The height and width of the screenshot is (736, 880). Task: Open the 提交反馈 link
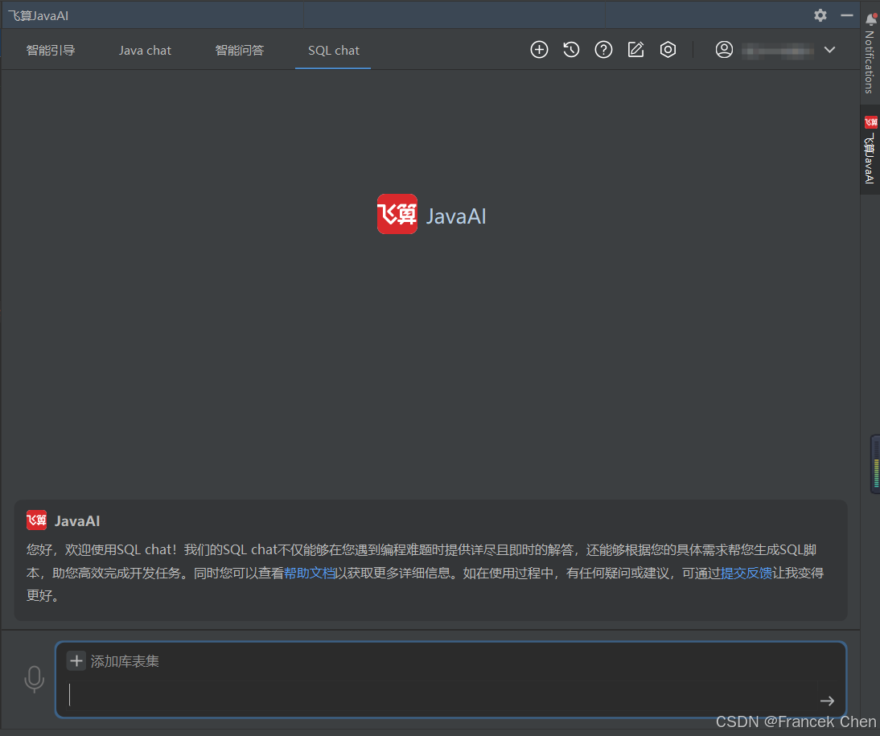(746, 573)
